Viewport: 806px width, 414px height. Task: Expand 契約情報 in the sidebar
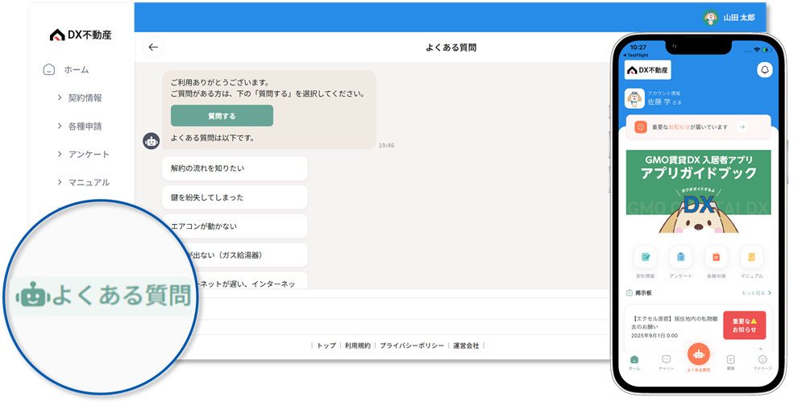coord(79,98)
